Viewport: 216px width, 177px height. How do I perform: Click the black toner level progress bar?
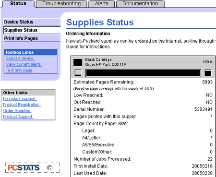tap(143, 73)
